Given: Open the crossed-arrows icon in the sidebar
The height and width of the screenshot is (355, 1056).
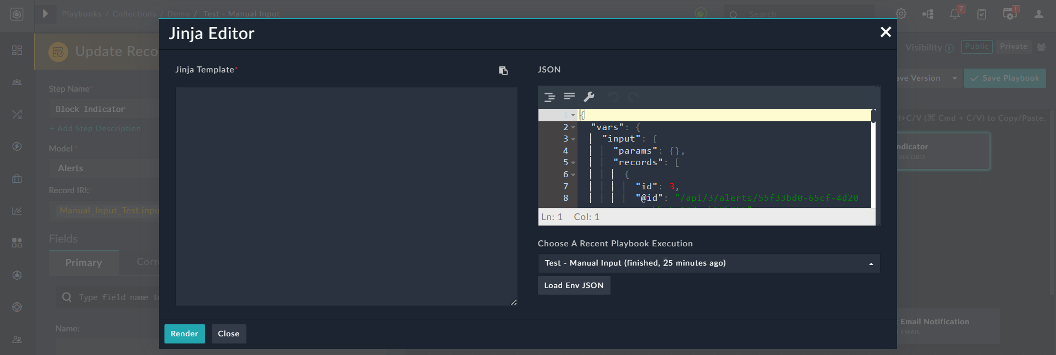Looking at the screenshot, I should (x=17, y=114).
